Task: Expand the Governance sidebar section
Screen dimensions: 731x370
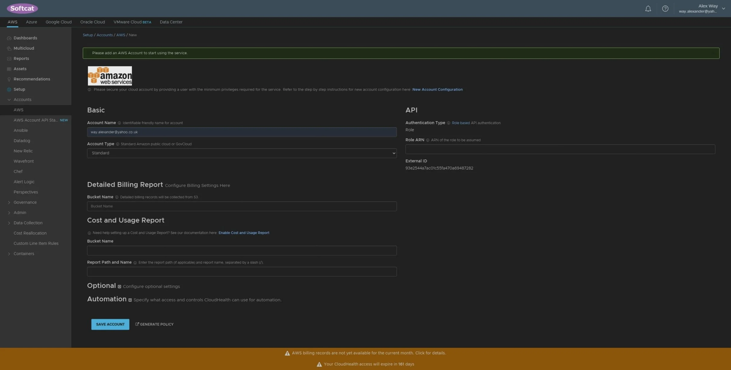Action: pos(9,202)
